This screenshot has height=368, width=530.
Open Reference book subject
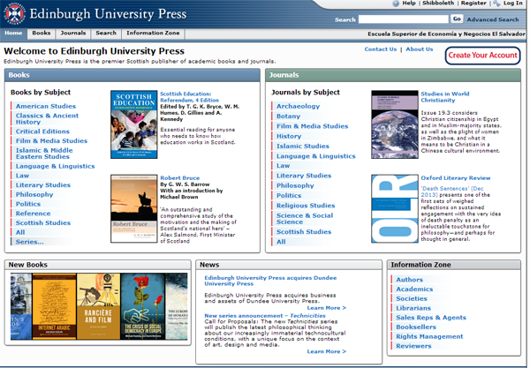[x=34, y=214]
